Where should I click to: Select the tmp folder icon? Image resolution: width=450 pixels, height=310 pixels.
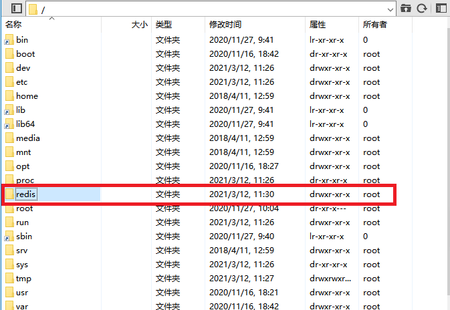point(9,279)
